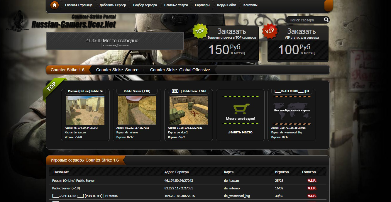The image size is (391, 202).
Task: Click the red V.I.P badge near Заказать
Action: 270,31
